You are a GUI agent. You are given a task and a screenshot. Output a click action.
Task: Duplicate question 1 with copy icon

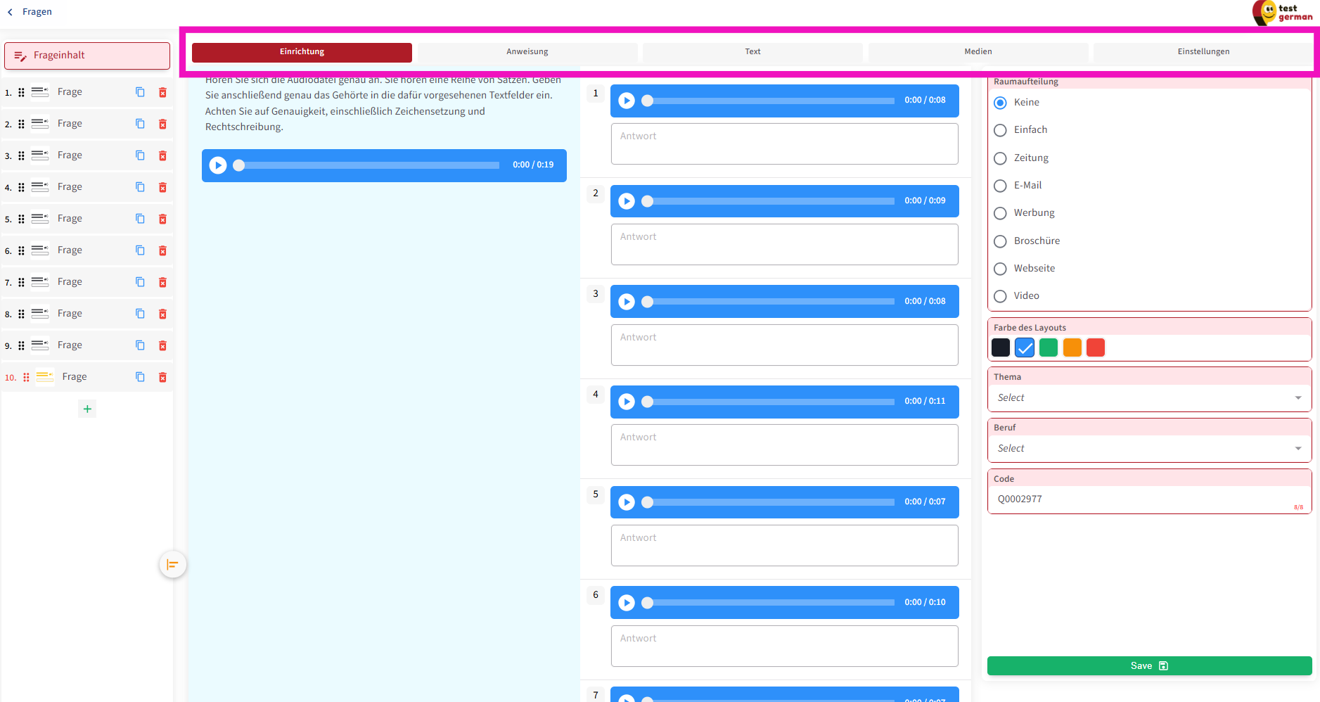[x=140, y=92]
